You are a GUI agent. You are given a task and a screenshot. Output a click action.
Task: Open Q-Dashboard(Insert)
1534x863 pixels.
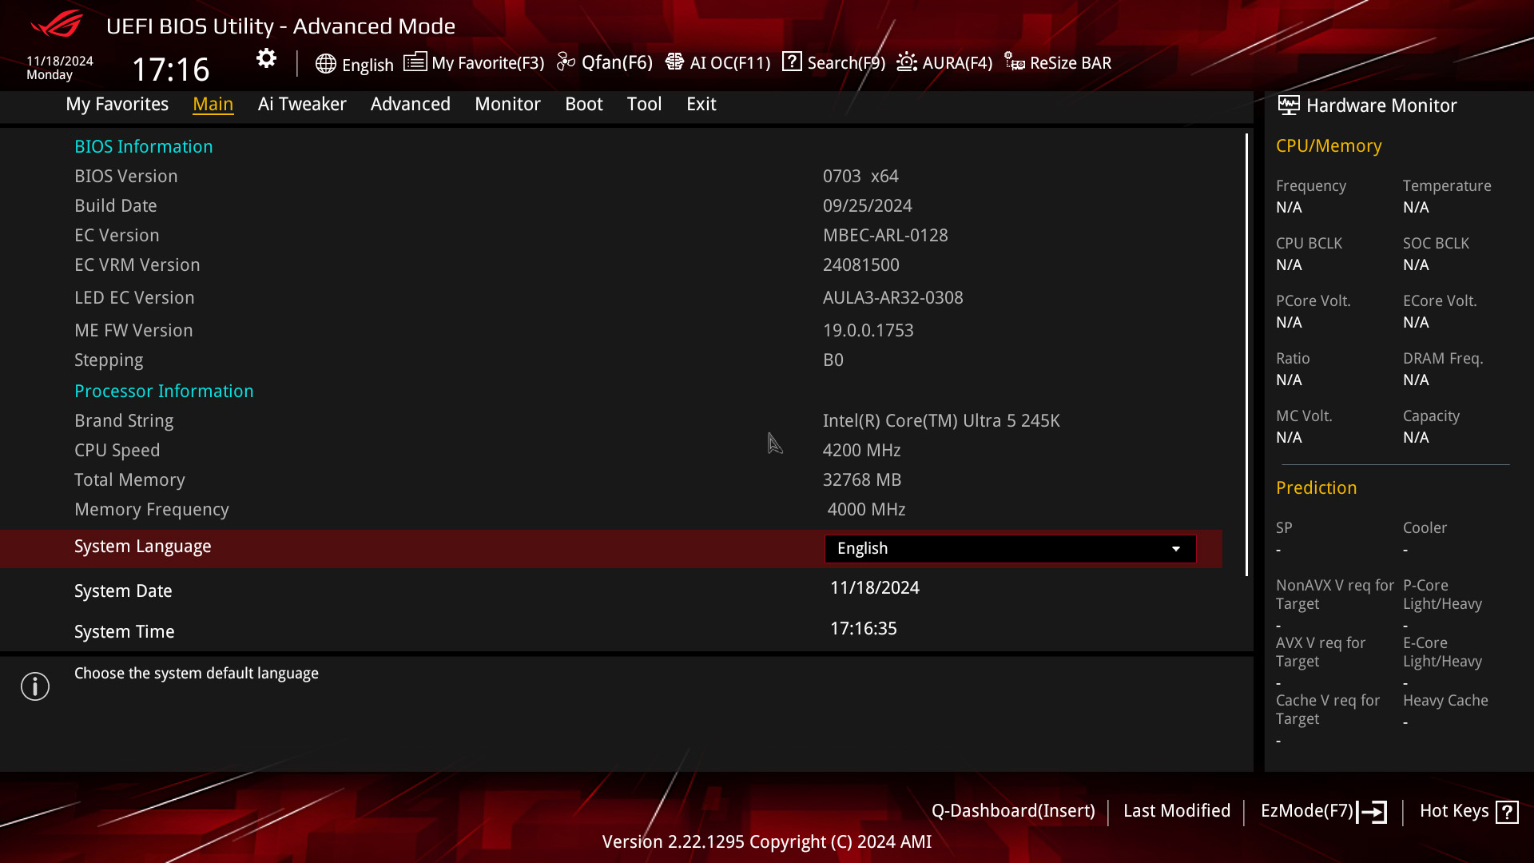(1013, 811)
